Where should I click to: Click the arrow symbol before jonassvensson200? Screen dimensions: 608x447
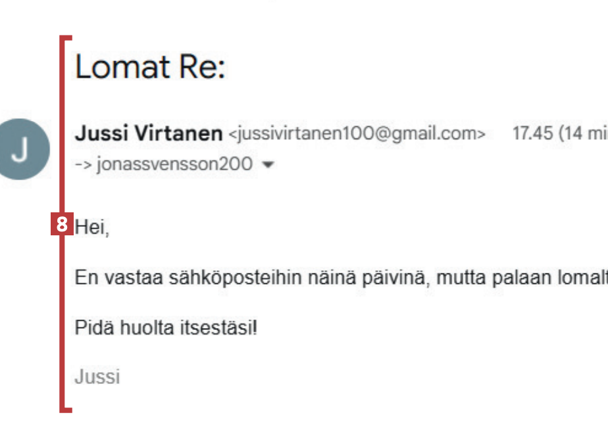[x=84, y=164]
